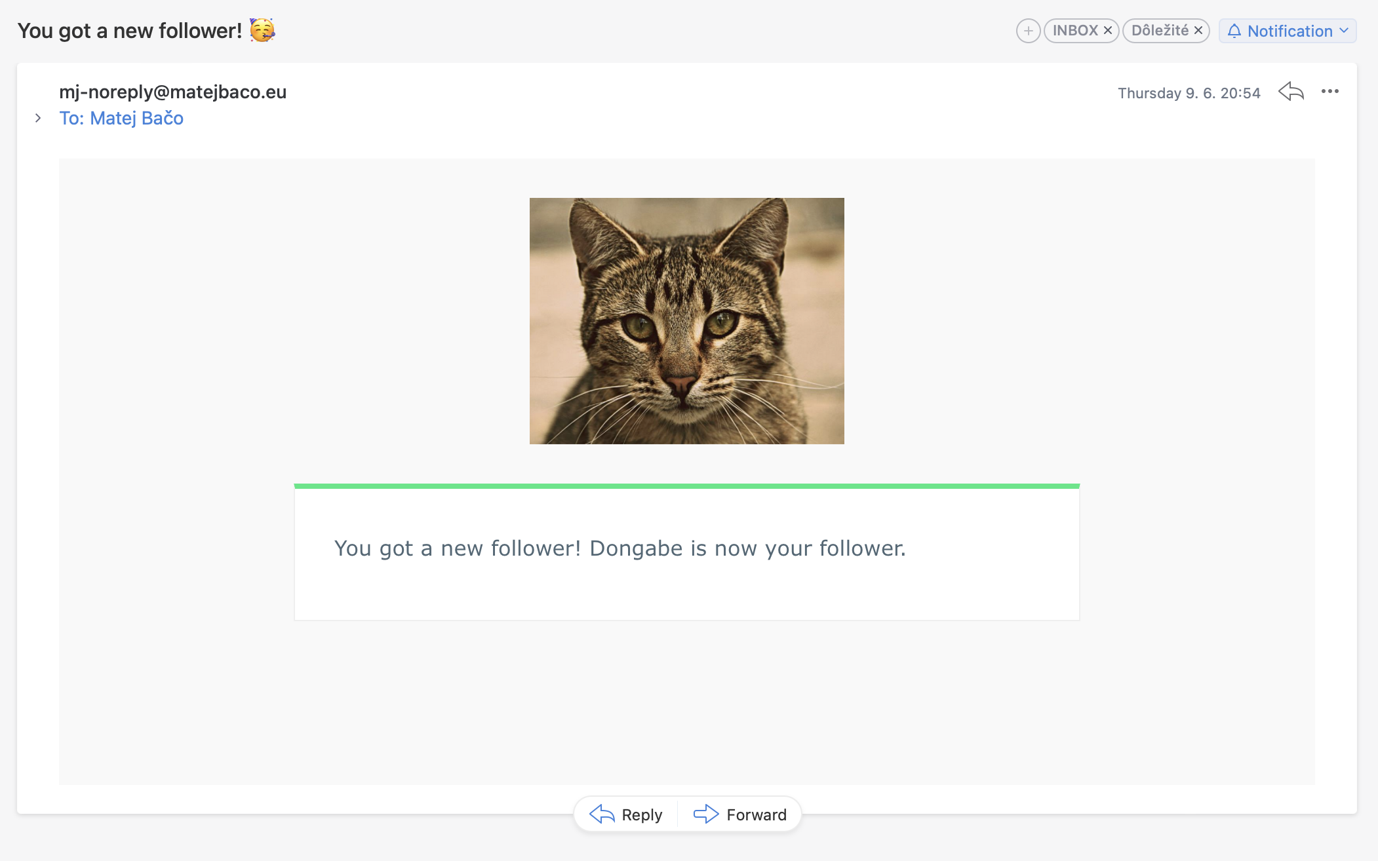
Task: Click the party emoji in the subject
Action: [262, 30]
